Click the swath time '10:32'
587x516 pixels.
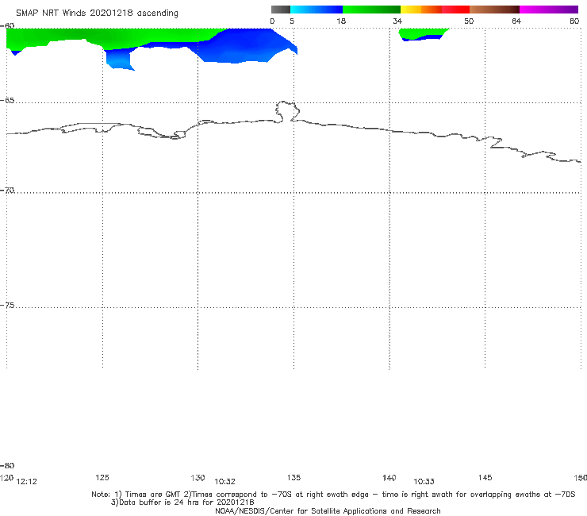tap(224, 482)
